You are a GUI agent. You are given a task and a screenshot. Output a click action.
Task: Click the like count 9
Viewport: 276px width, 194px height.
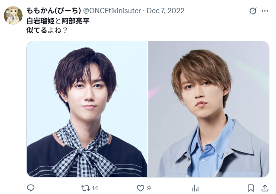click(x=149, y=188)
